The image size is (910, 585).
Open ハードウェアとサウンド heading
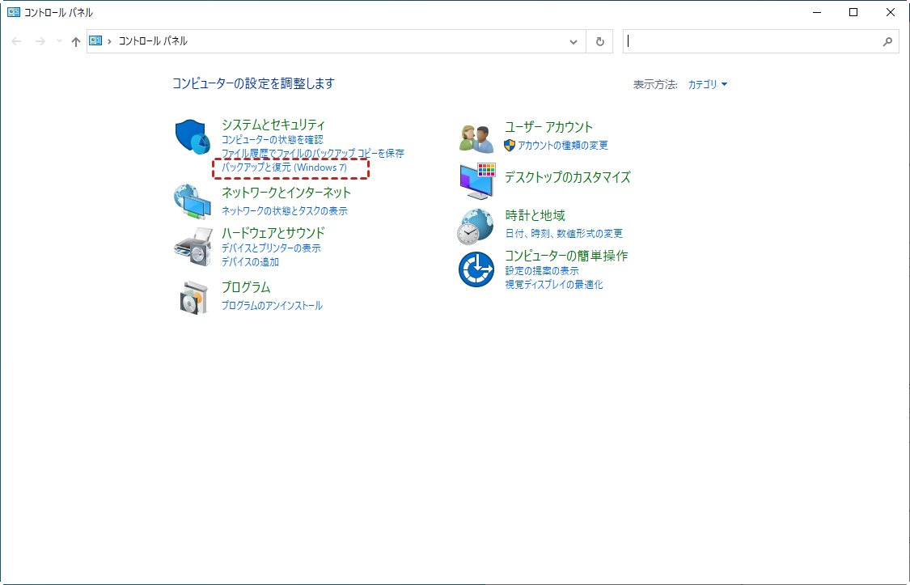273,233
